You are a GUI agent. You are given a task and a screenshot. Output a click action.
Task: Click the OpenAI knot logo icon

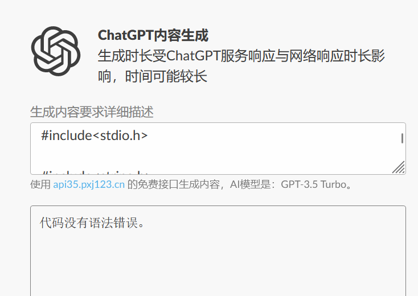(x=55, y=51)
